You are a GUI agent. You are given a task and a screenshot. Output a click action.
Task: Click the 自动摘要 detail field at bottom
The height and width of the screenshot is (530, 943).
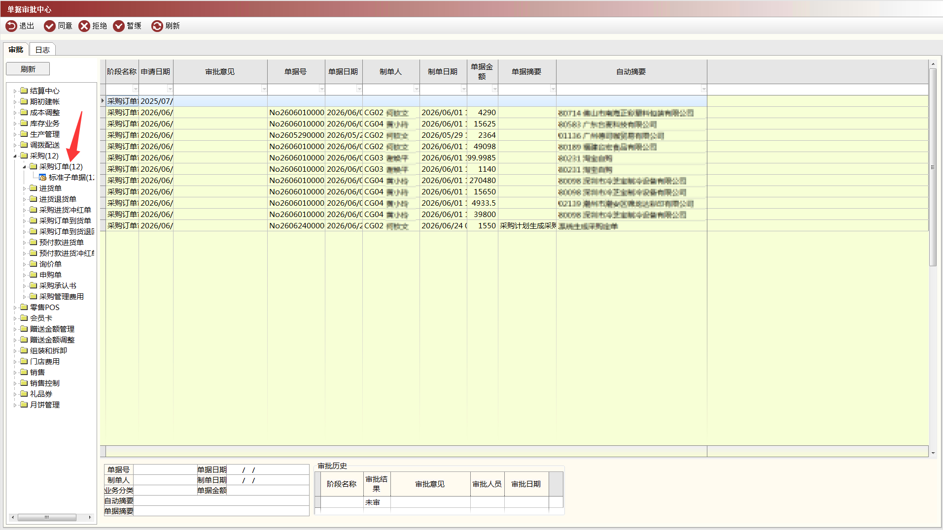(x=221, y=501)
